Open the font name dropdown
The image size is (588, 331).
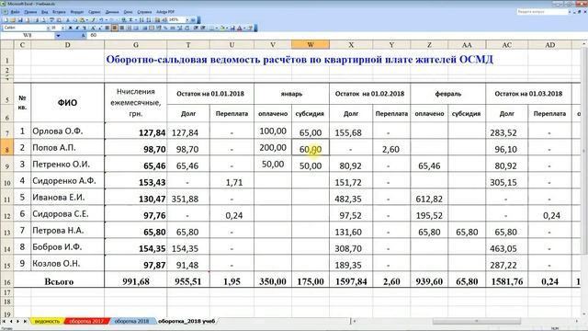click(48, 28)
